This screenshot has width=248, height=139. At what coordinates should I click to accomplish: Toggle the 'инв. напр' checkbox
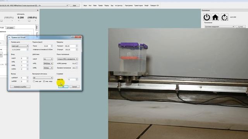pos(44,81)
